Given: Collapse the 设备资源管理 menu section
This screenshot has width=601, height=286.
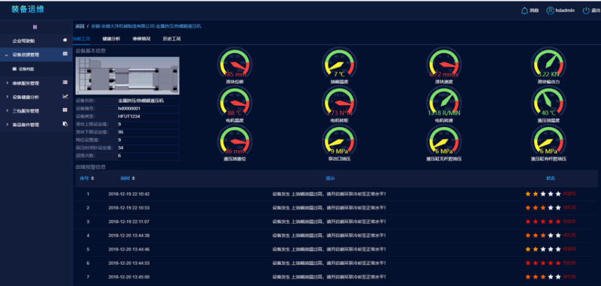Looking at the screenshot, I should pyautogui.click(x=7, y=55).
